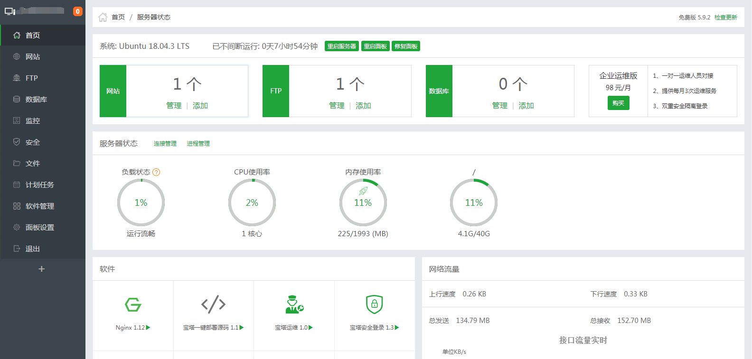
Task: Click the grid icon beside 软件管理
Action: [17, 206]
